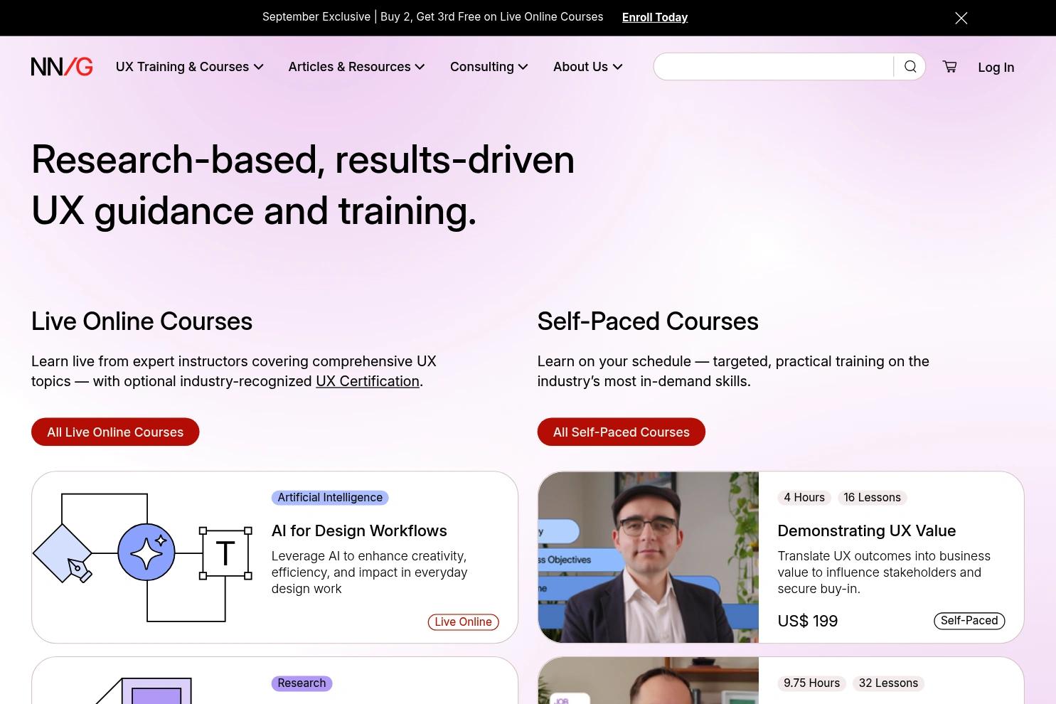
Task: Open the UX Certification link
Action: coord(368,381)
